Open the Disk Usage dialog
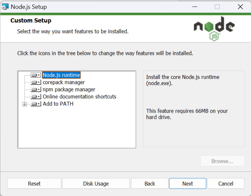 click(x=96, y=183)
